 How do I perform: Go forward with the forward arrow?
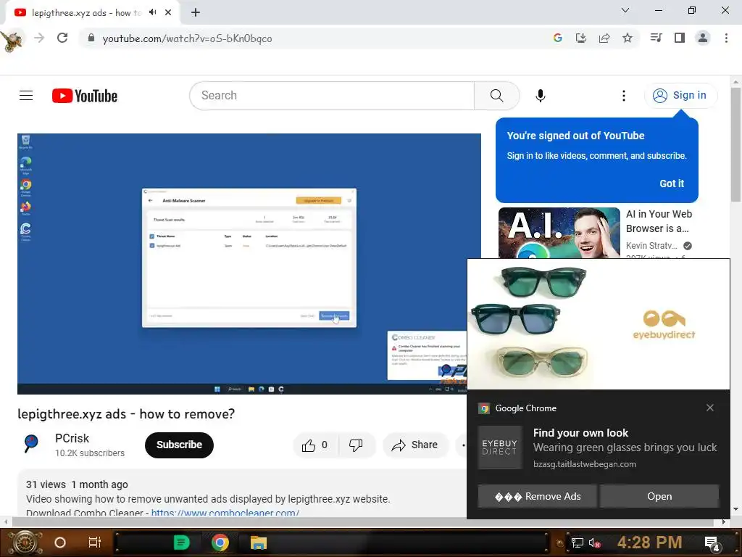click(x=39, y=38)
